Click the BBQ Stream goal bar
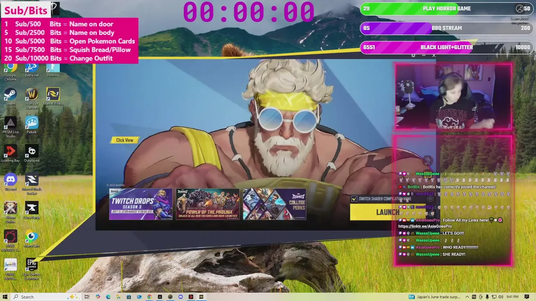Screen dimensions: 536x301 [446, 28]
